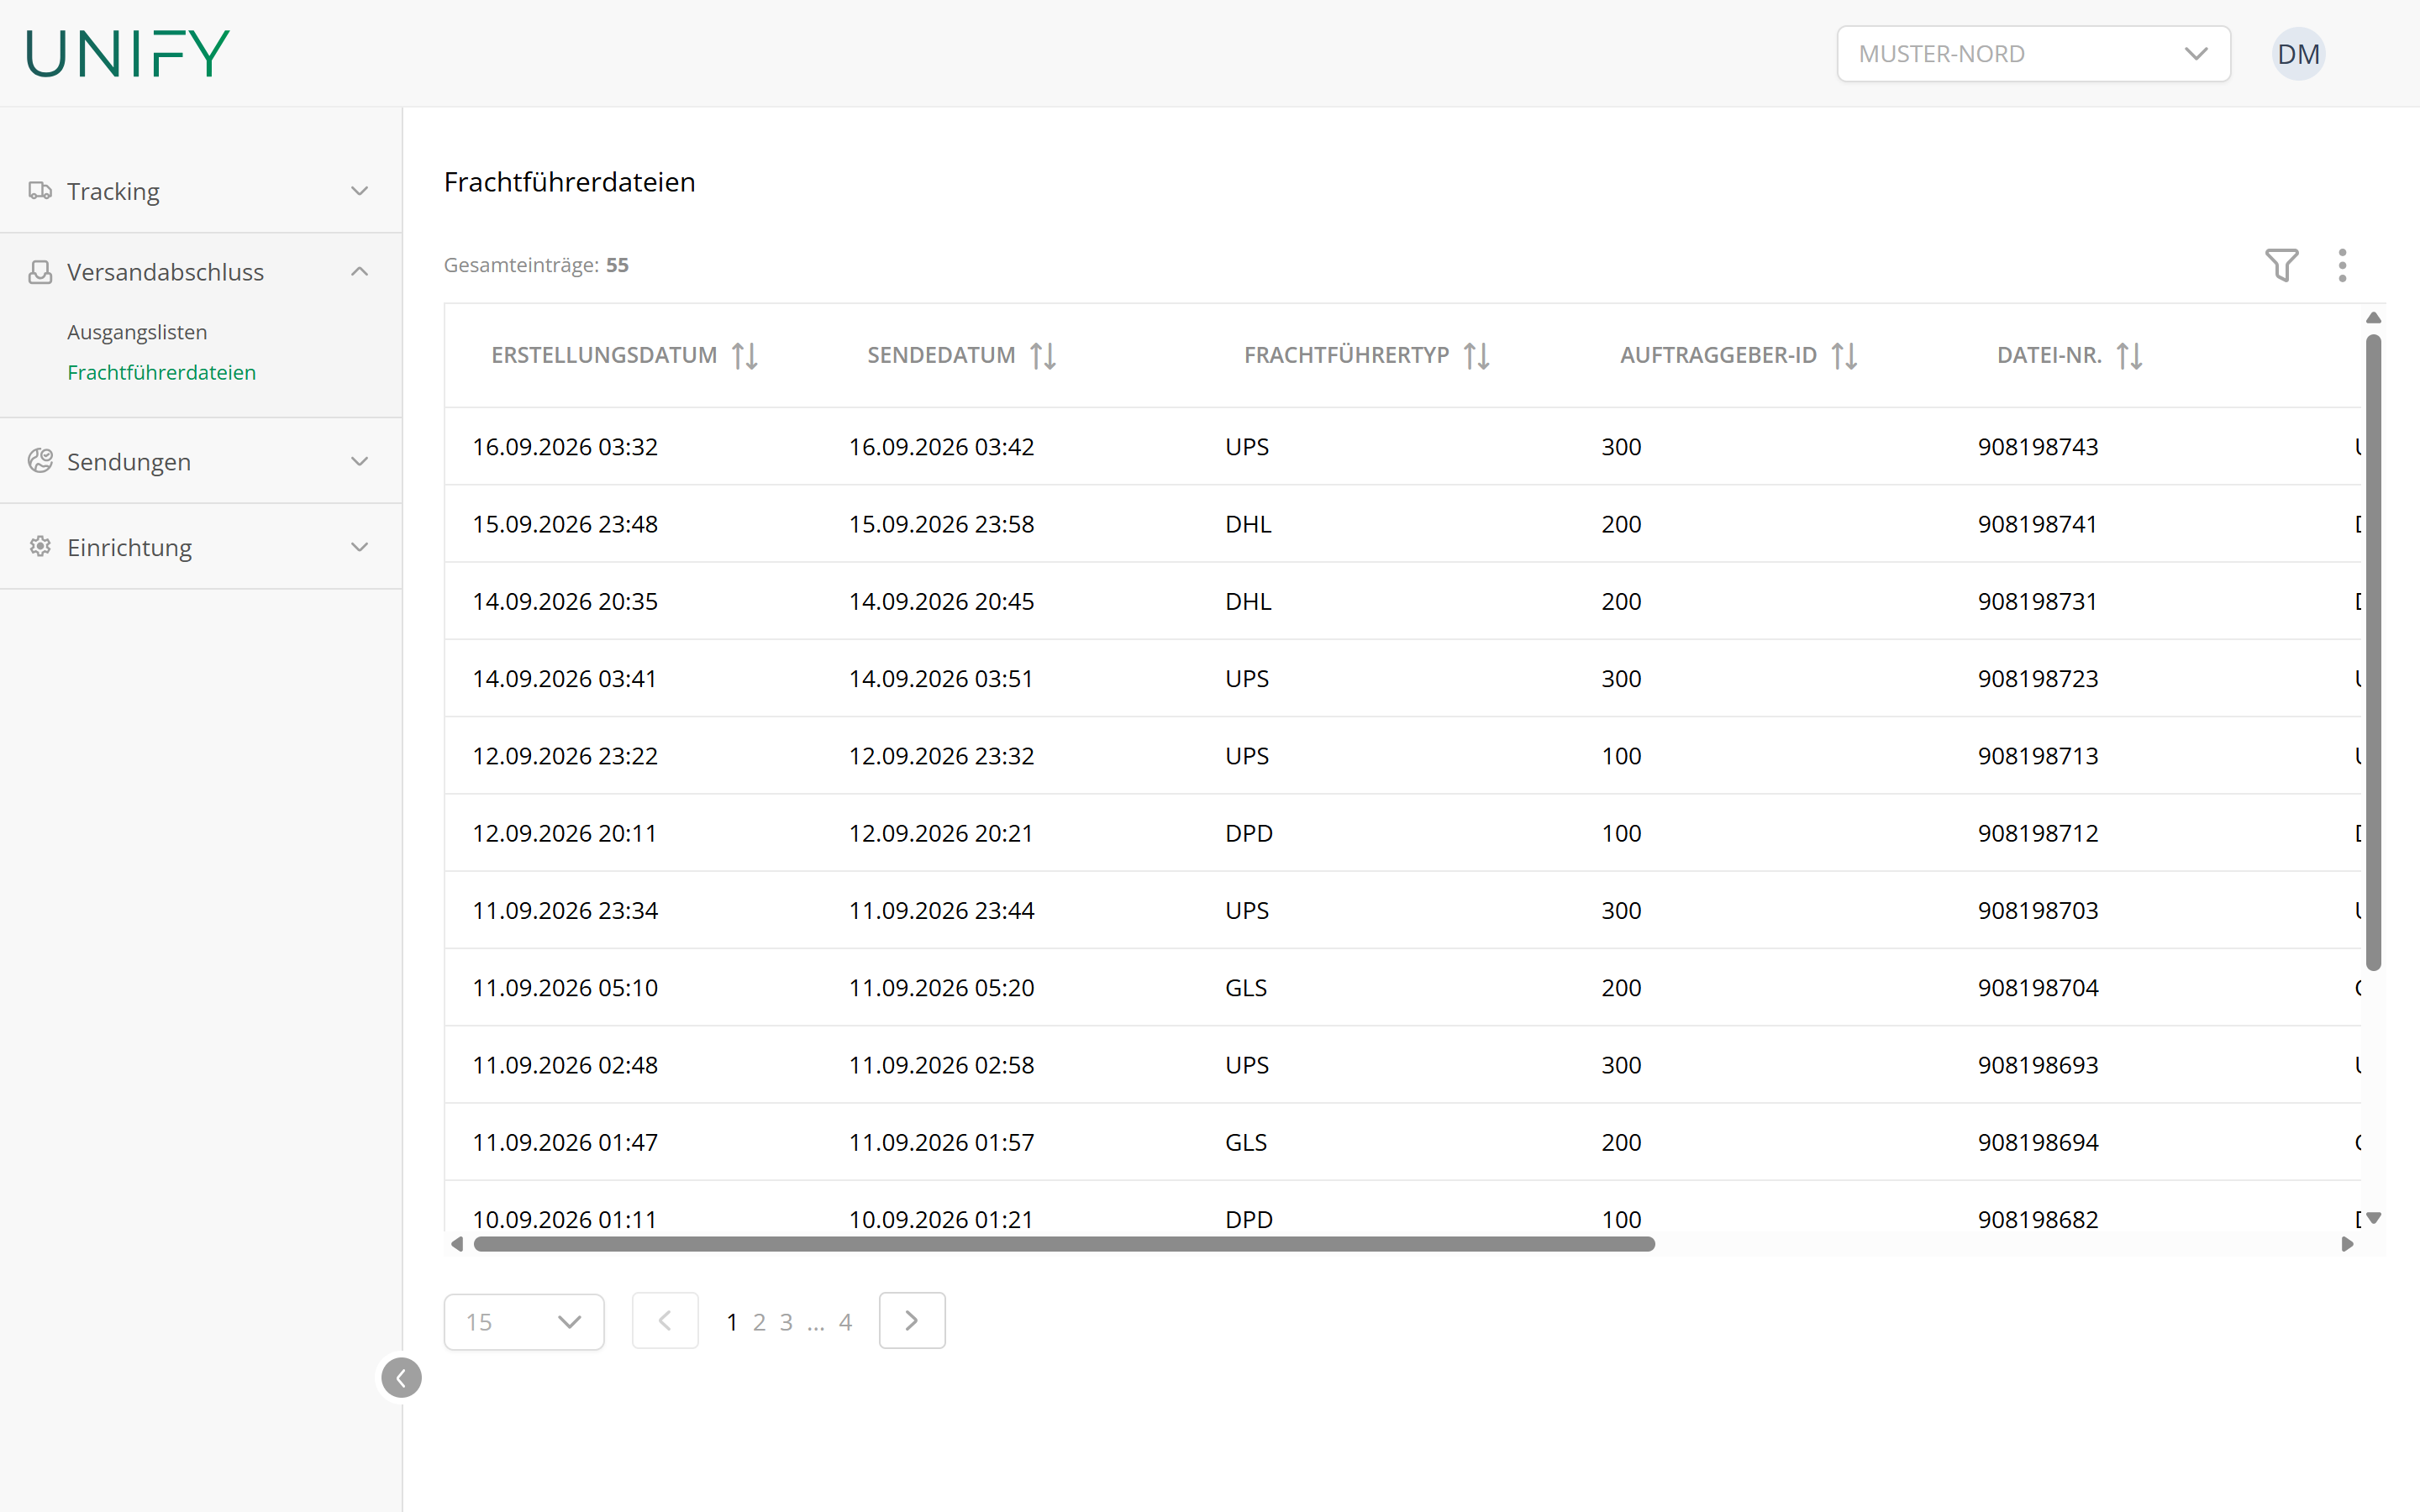Click the DM user avatar
2420x1512 pixels.
(2298, 54)
